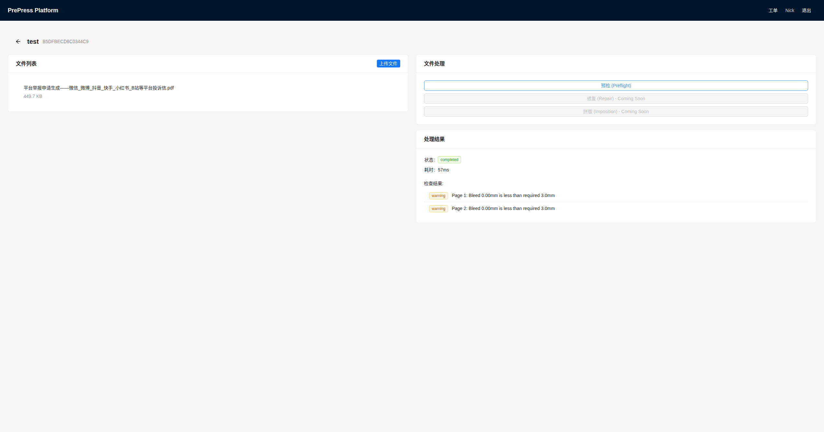Click 退出 to log out
The image size is (824, 432).
point(806,10)
